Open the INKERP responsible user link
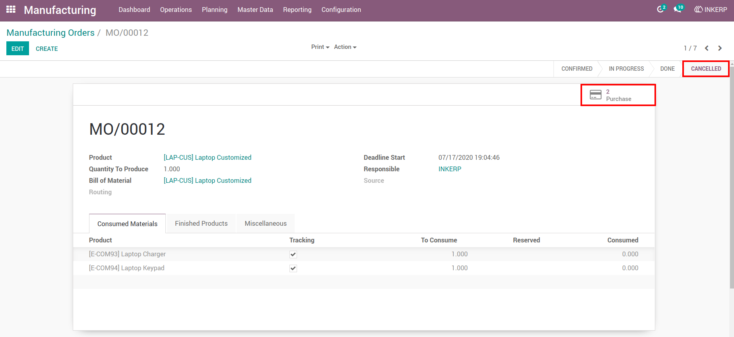Image resolution: width=734 pixels, height=337 pixels. pyautogui.click(x=450, y=169)
